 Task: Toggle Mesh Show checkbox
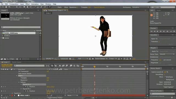63,7
